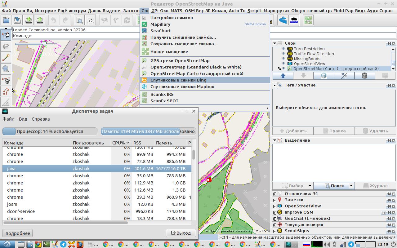Image resolution: width=397 pixels, height=248 pixels.
Task: Click the Redo arrow in toolbar
Action: coord(65,20)
